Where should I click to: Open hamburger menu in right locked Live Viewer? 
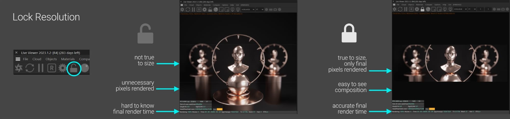[394, 5]
